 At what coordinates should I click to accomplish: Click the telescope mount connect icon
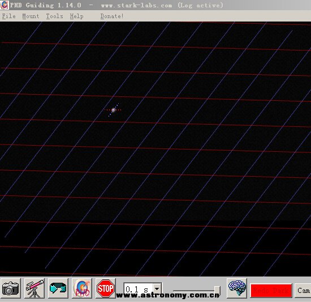pyautogui.click(x=34, y=288)
